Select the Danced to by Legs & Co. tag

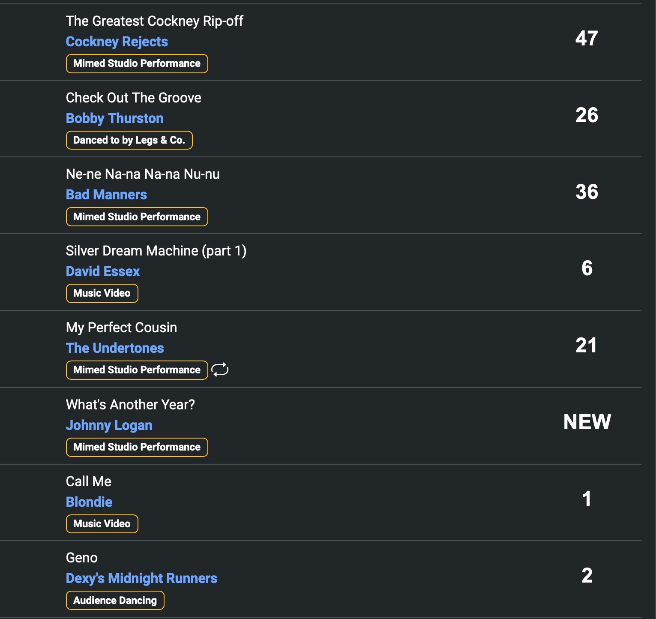click(x=129, y=140)
